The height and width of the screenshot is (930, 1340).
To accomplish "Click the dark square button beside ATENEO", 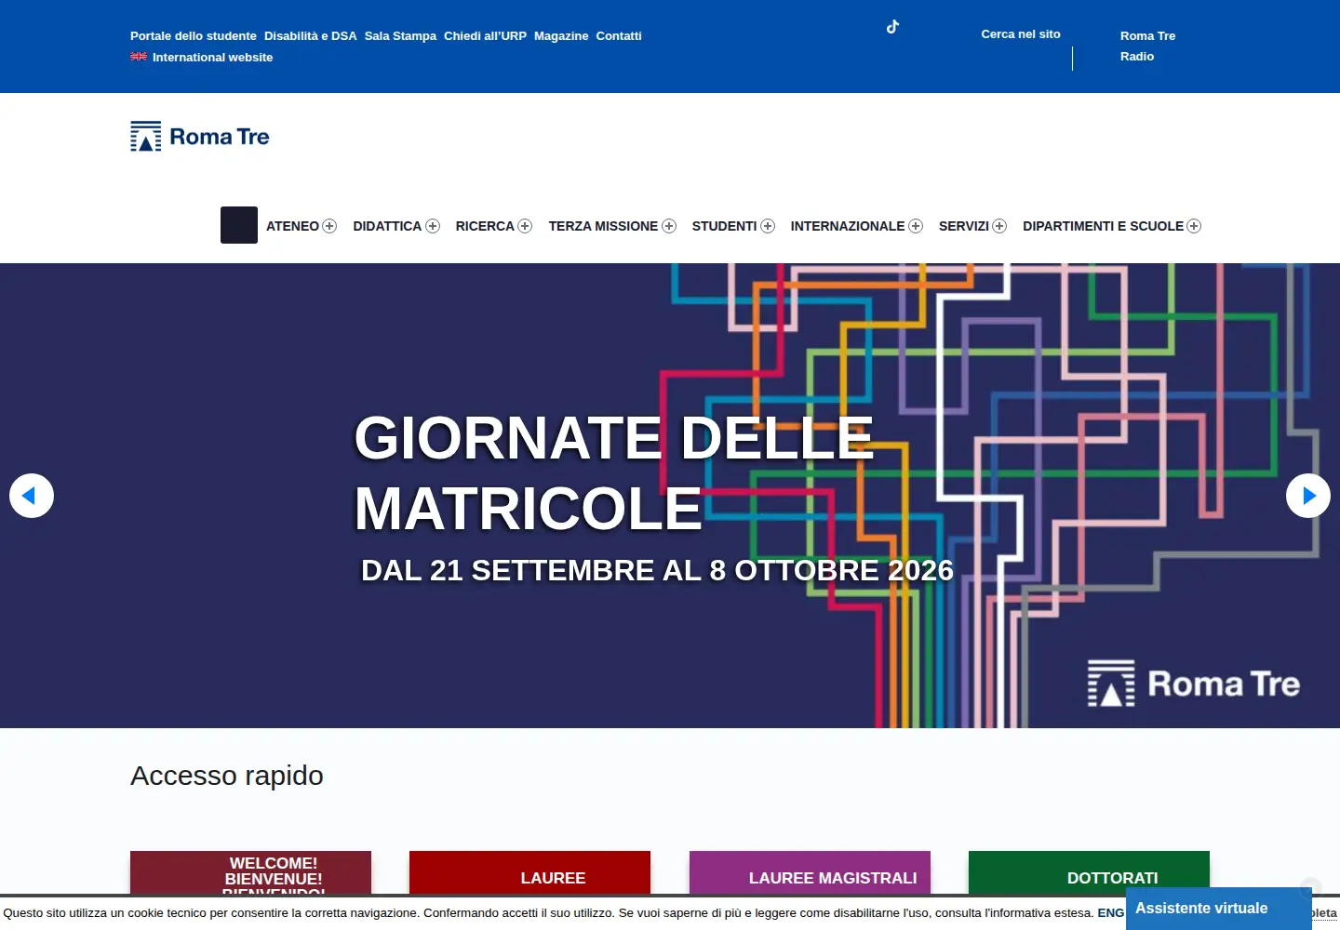I will coord(239,225).
